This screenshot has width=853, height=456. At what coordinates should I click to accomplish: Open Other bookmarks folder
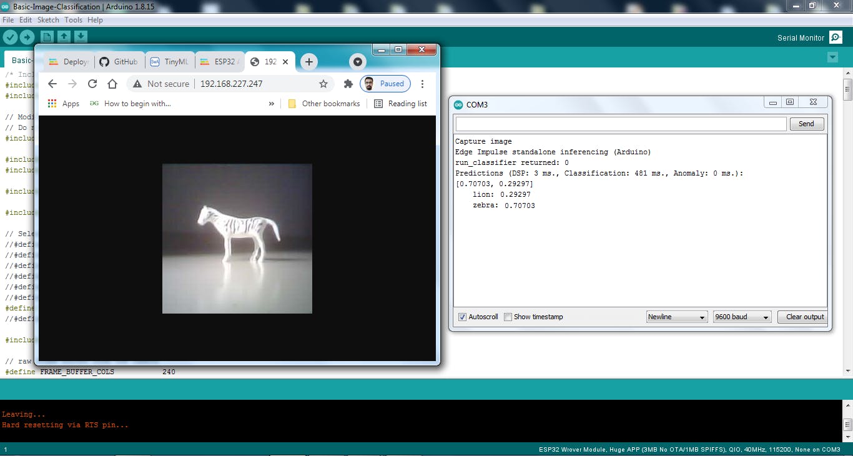324,104
